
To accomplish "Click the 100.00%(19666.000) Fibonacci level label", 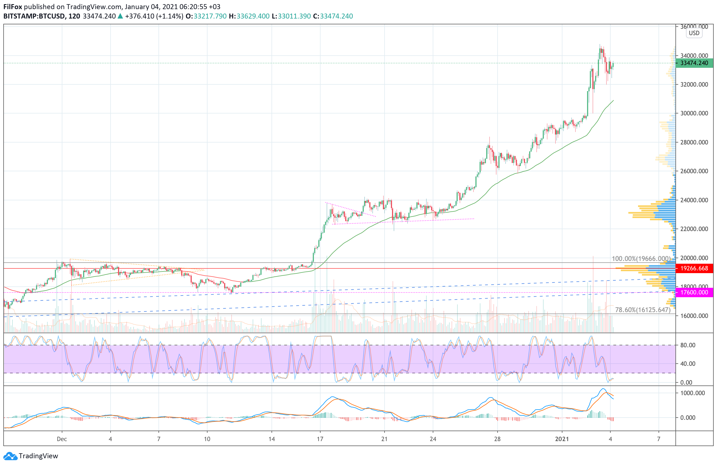I will pyautogui.click(x=641, y=259).
